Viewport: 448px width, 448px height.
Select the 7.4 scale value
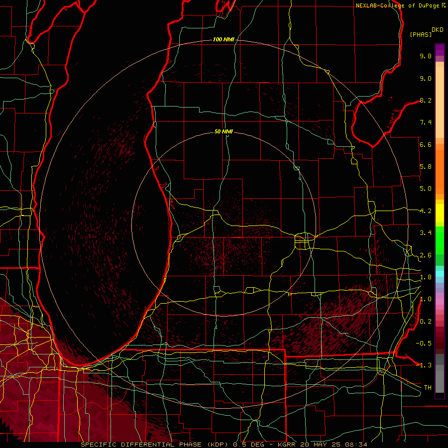pos(426,122)
